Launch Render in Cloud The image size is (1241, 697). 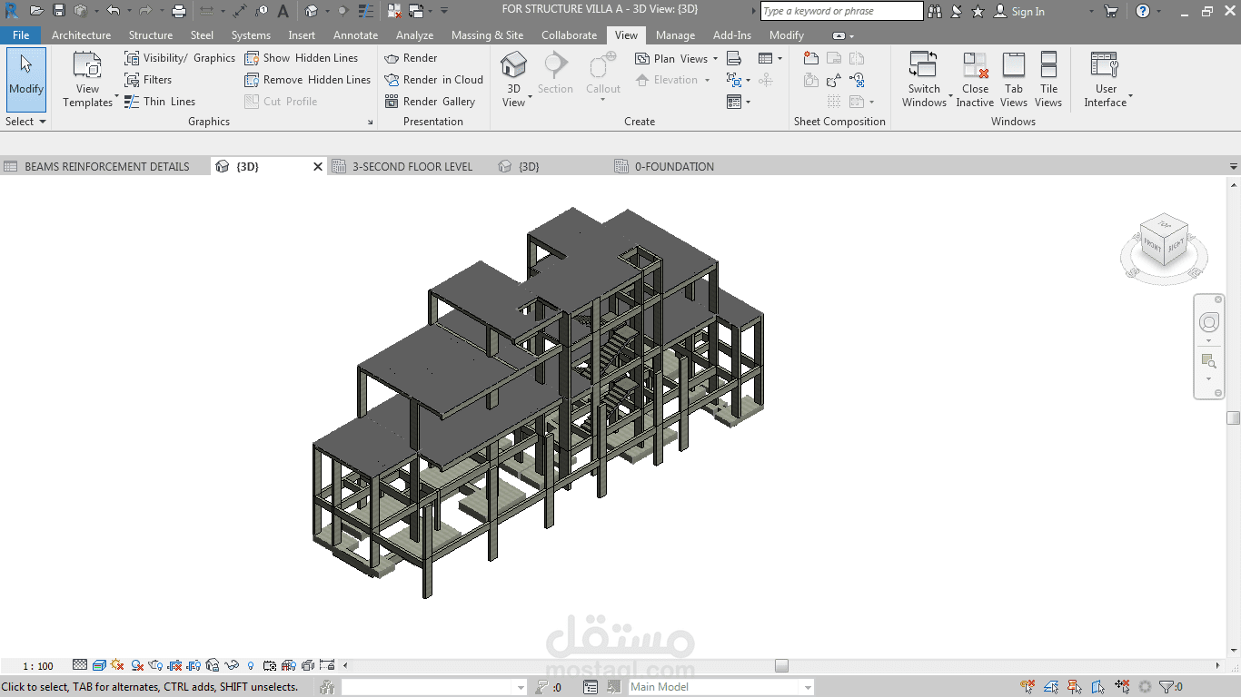[x=433, y=80]
